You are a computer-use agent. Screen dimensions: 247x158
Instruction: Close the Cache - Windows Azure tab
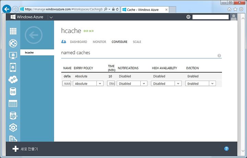point(166,10)
